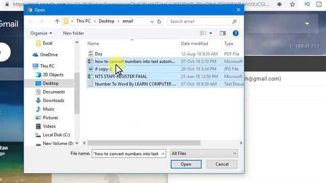
Task: Click the how to convert numbers file icon
Action: click(91, 62)
